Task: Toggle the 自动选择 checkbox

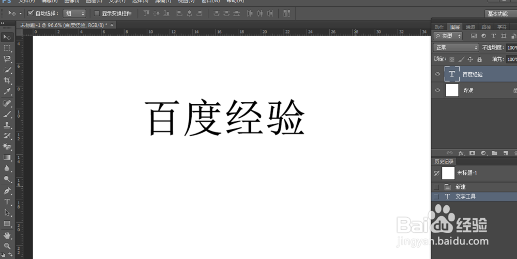Action: click(x=31, y=13)
